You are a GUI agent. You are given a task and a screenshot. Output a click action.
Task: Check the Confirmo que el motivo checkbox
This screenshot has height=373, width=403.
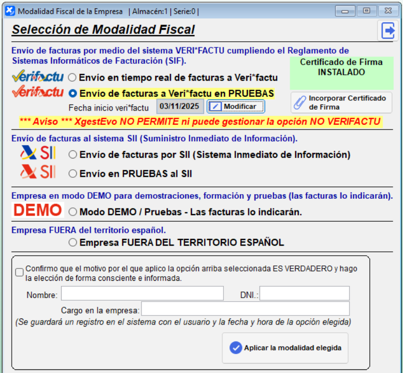pos(19,272)
